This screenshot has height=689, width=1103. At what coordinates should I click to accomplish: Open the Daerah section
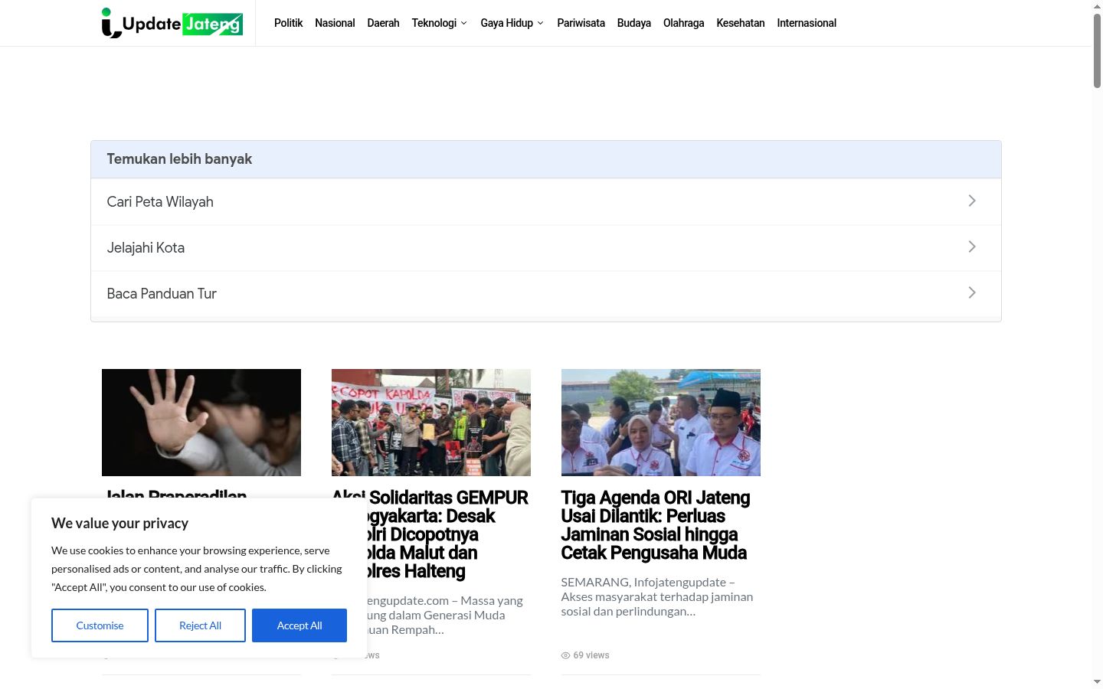(x=383, y=23)
